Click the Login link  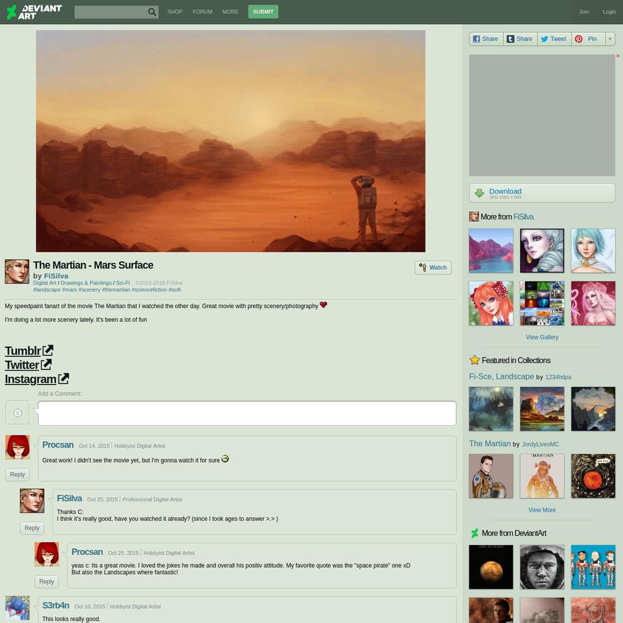click(x=609, y=12)
